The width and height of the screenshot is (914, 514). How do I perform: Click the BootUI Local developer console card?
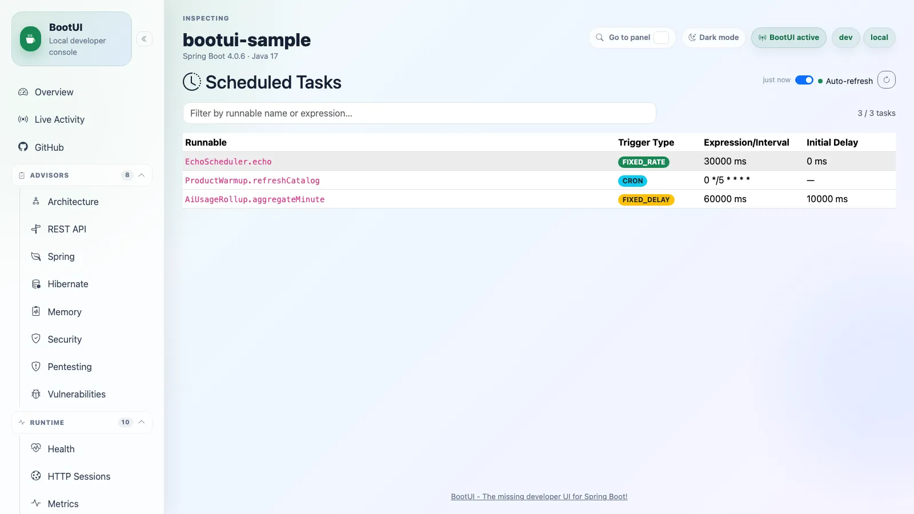[x=71, y=39]
